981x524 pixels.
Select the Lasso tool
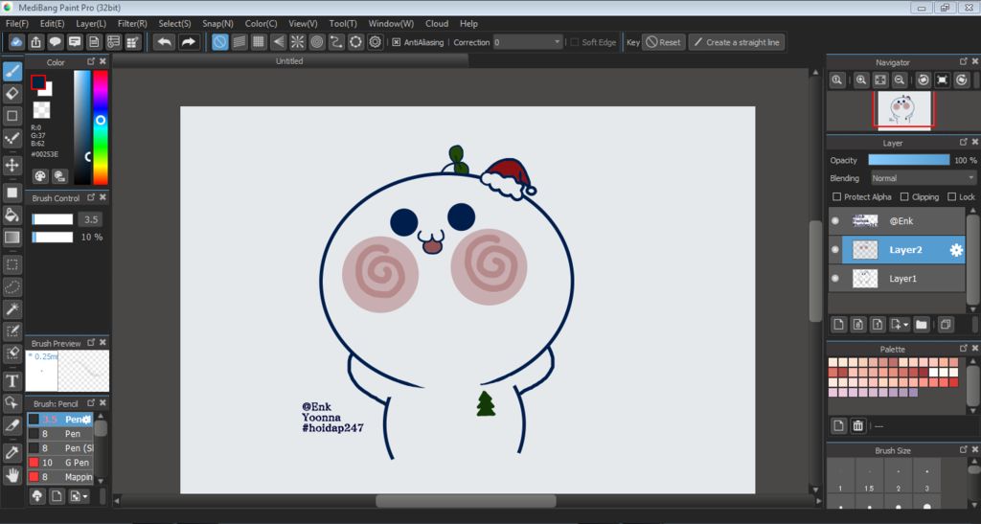[x=11, y=287]
